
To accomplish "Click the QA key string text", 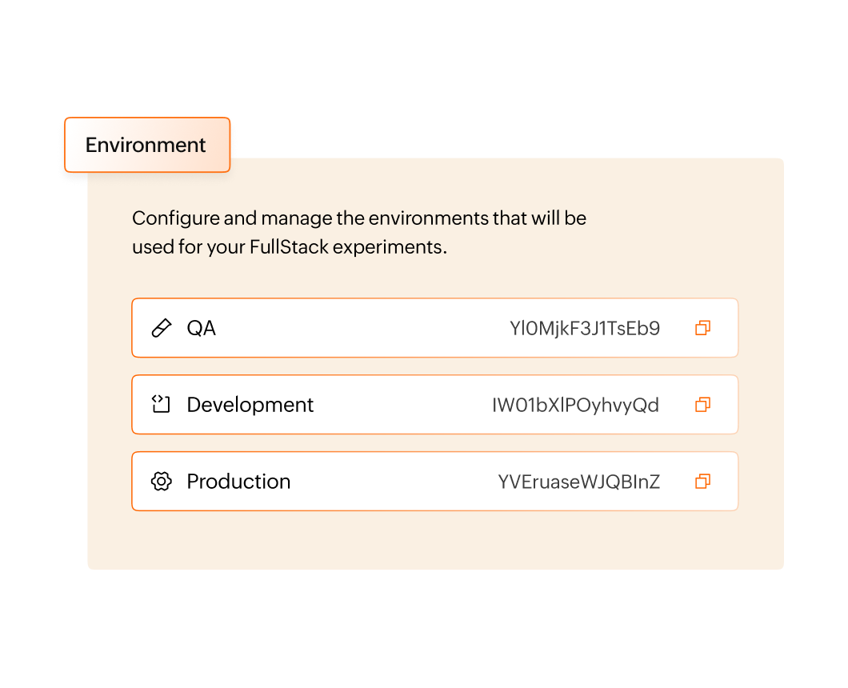I will 585,328.
